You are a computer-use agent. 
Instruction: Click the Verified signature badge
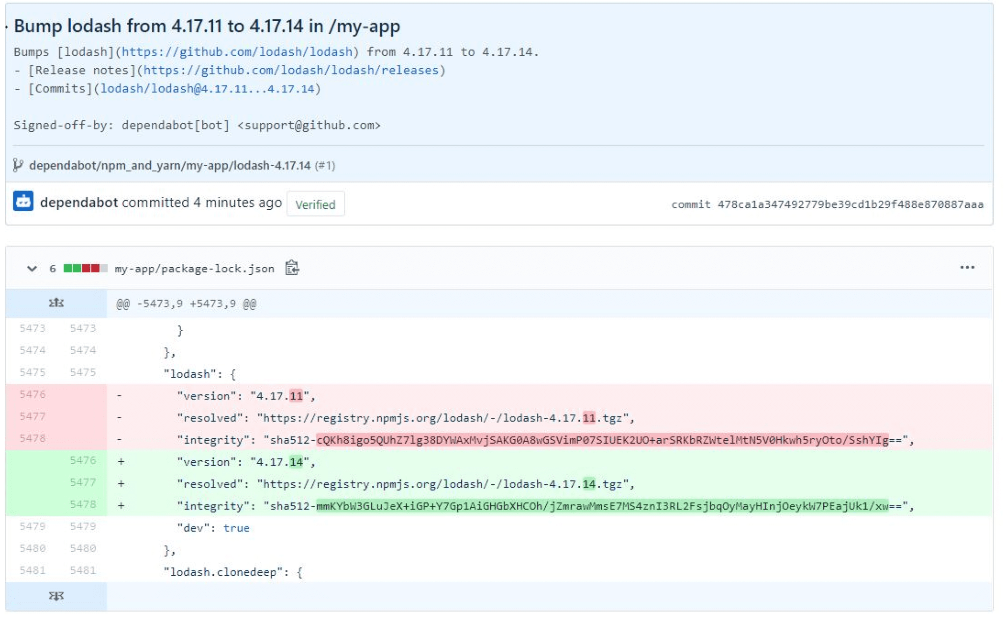(x=315, y=204)
